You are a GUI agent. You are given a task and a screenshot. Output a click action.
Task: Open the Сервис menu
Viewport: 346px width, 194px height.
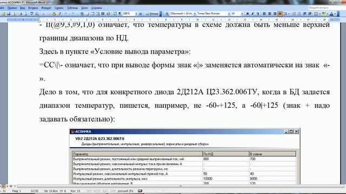tap(59, 8)
